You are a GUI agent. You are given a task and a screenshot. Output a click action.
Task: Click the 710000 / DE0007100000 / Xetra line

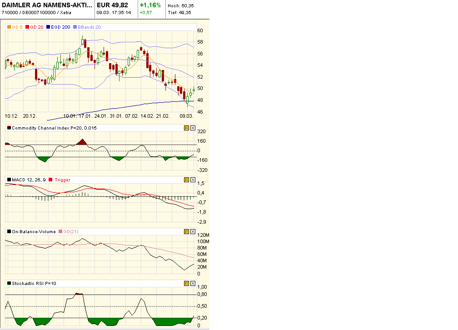click(x=36, y=13)
